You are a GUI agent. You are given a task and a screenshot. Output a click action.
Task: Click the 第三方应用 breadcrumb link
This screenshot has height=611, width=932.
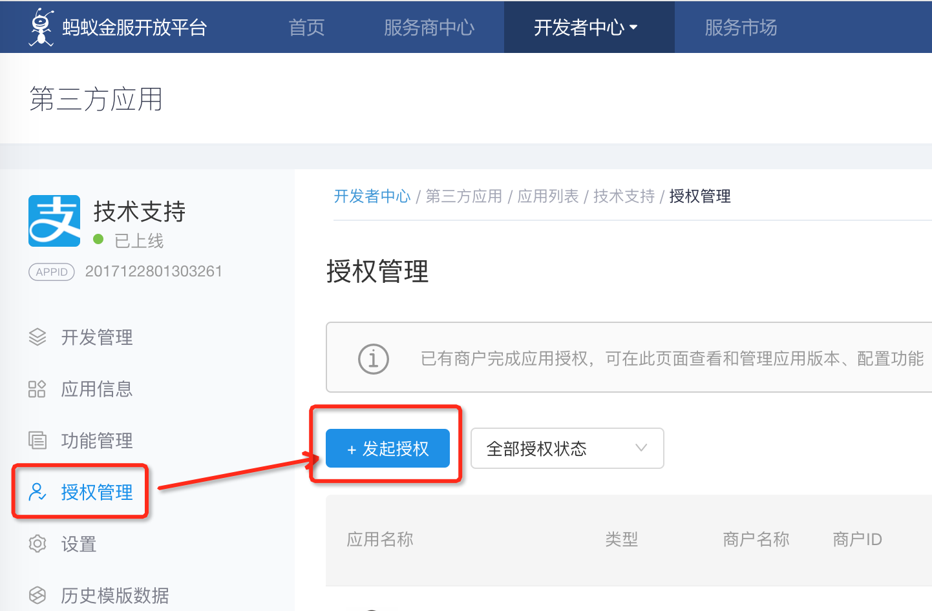464,196
